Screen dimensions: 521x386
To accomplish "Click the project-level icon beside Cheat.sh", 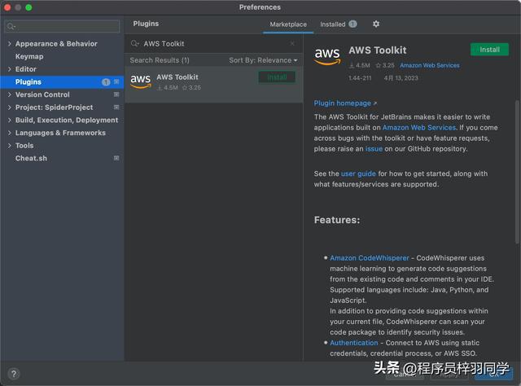I will (116, 158).
